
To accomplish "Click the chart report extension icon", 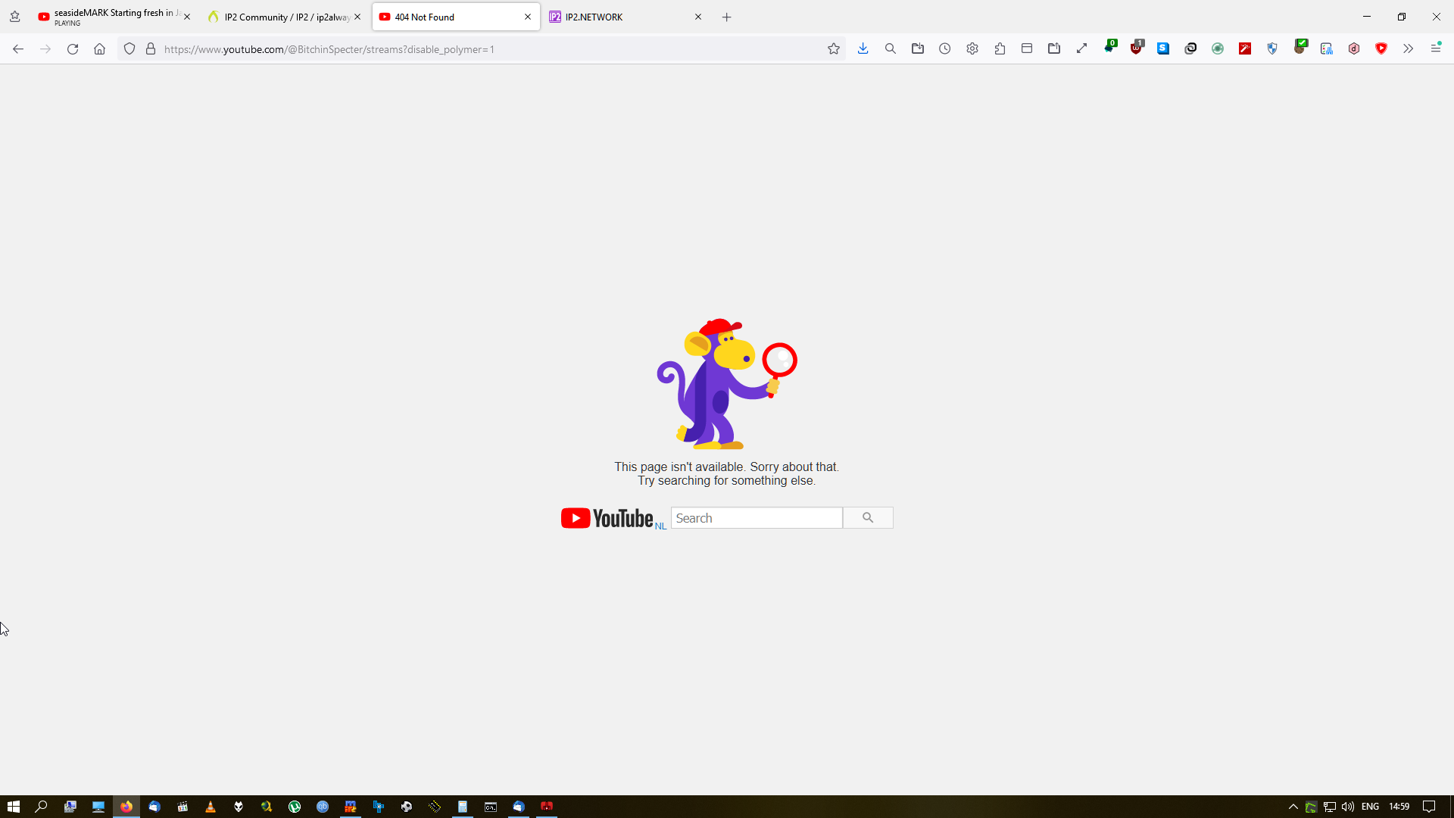I will [x=1327, y=49].
